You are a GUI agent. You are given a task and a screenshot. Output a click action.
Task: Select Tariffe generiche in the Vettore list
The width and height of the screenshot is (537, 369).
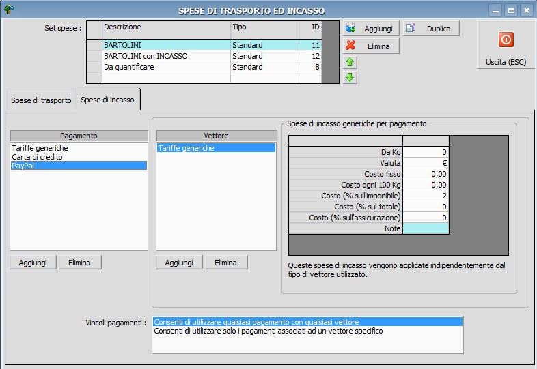coord(216,148)
